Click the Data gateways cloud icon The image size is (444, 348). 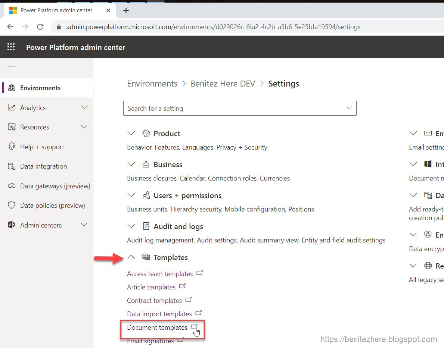point(12,186)
